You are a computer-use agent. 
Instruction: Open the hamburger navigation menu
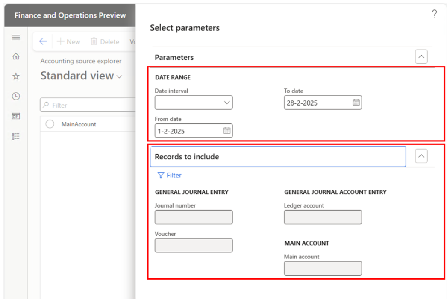click(x=16, y=37)
